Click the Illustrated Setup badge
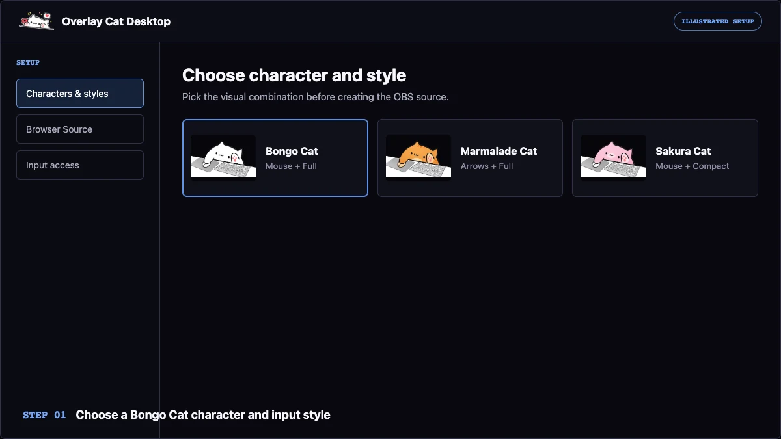This screenshot has height=439, width=781. click(x=718, y=21)
